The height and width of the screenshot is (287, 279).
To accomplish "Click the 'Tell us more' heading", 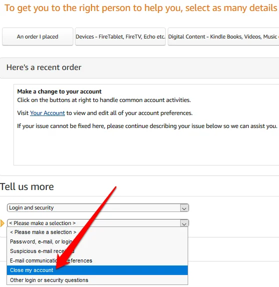I will coord(27,186).
